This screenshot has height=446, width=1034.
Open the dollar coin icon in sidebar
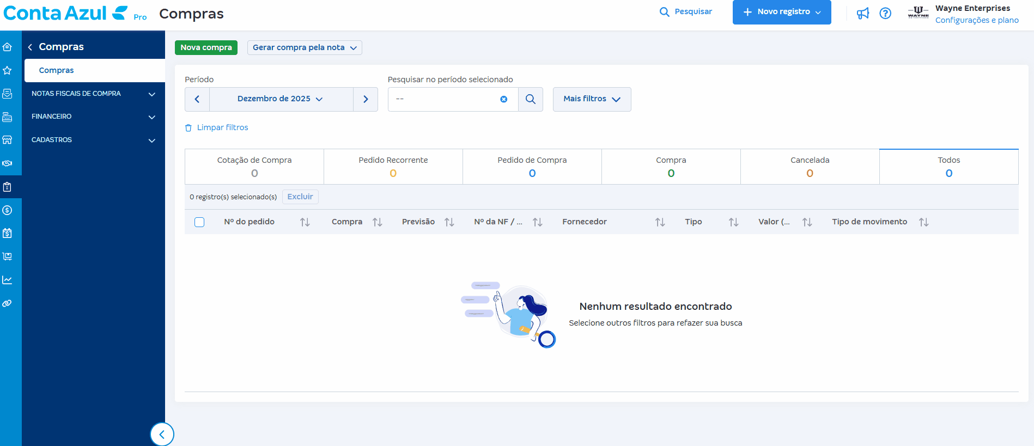[8, 210]
